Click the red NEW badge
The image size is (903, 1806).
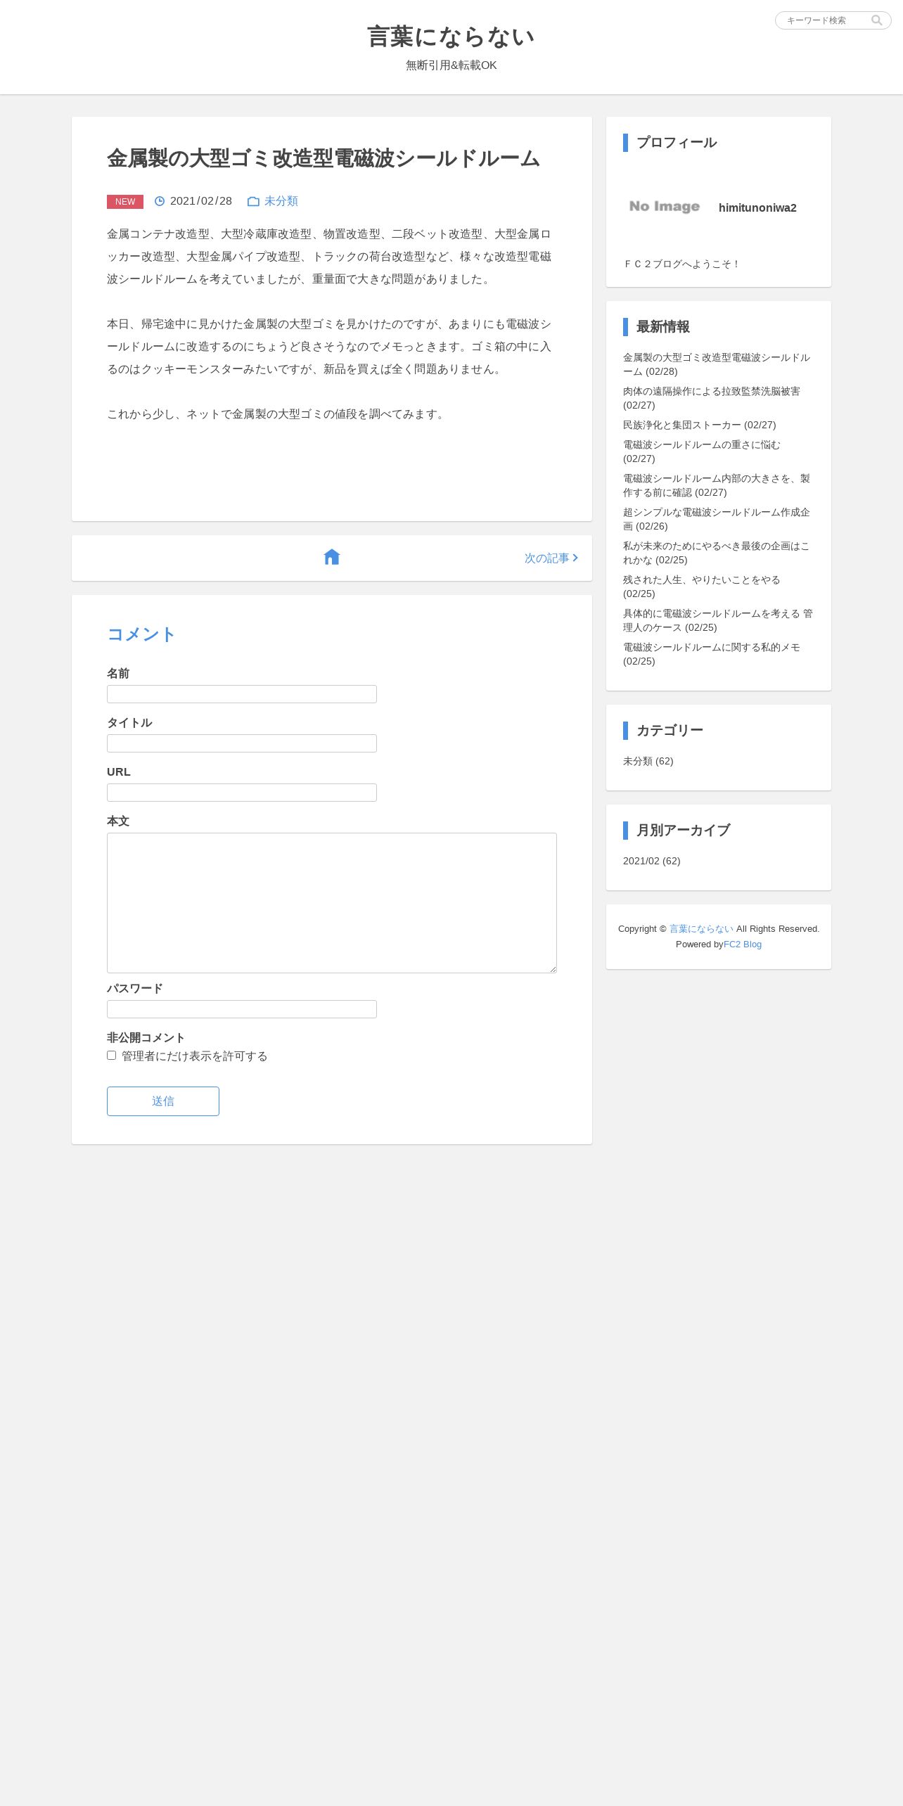pyautogui.click(x=125, y=202)
